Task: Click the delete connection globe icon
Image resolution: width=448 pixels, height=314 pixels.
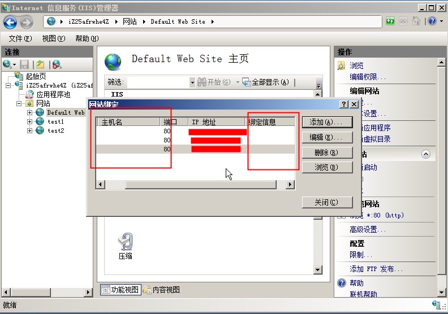Action: (x=57, y=65)
